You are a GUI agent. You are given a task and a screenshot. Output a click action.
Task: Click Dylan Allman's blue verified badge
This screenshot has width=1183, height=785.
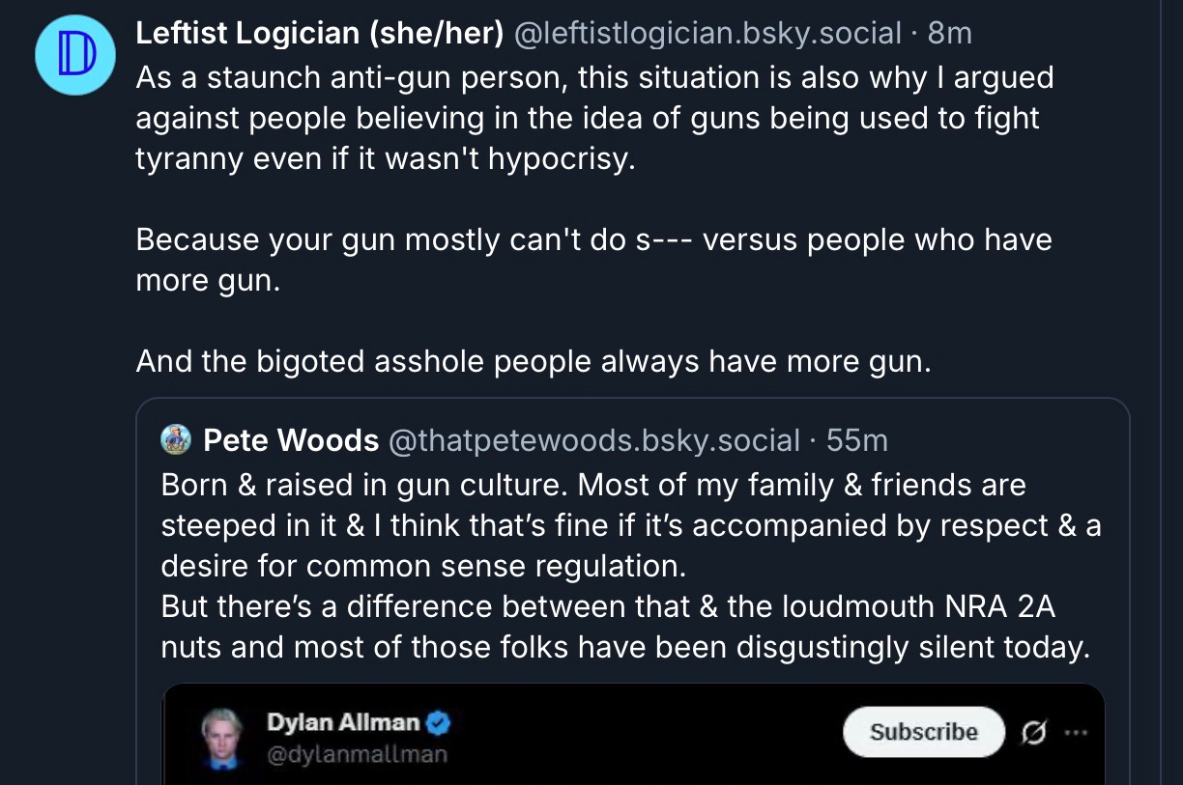(440, 722)
